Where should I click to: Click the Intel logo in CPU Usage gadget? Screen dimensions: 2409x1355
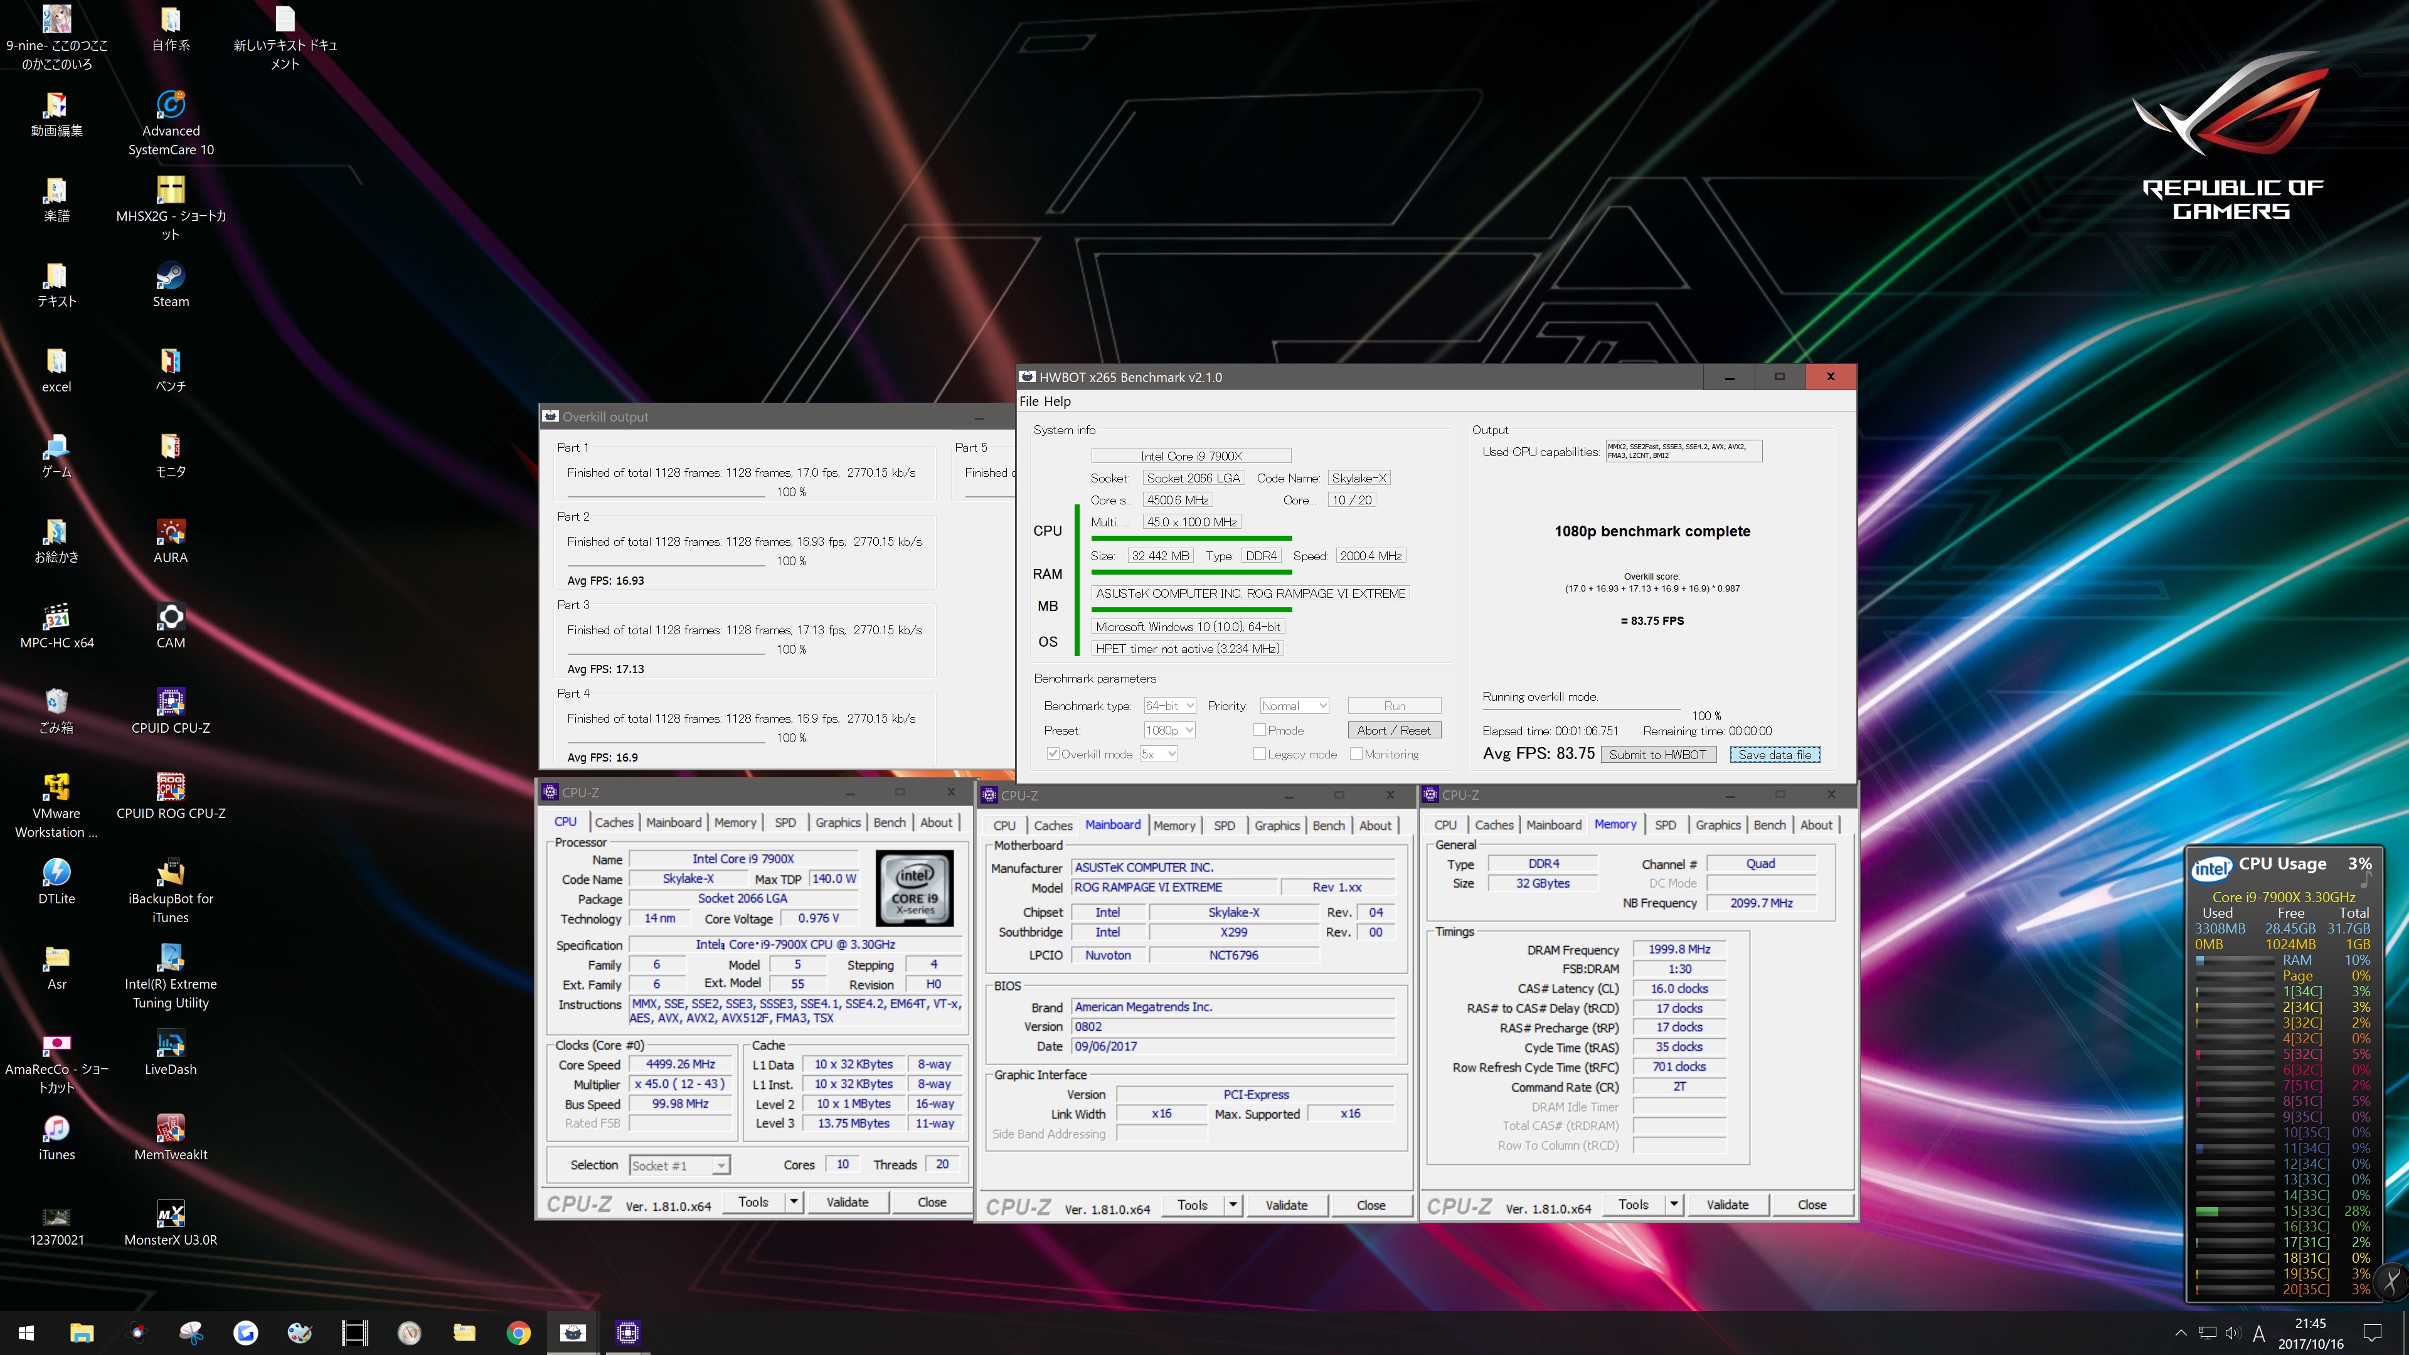[x=2211, y=868]
